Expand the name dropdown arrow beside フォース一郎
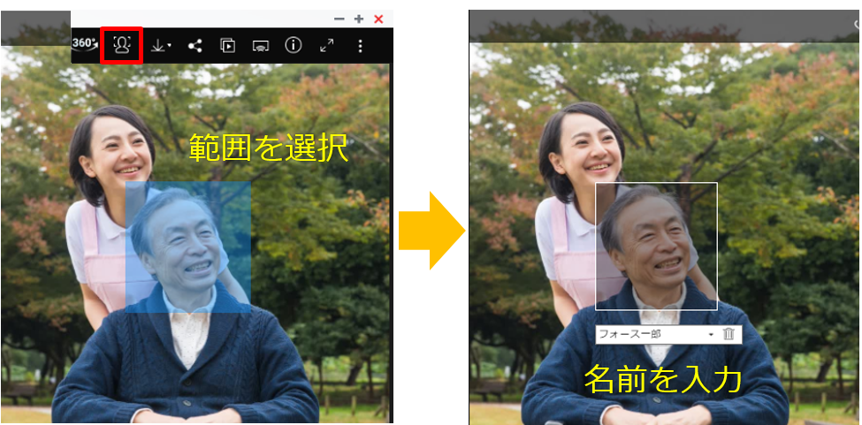The image size is (862, 425). coord(710,335)
